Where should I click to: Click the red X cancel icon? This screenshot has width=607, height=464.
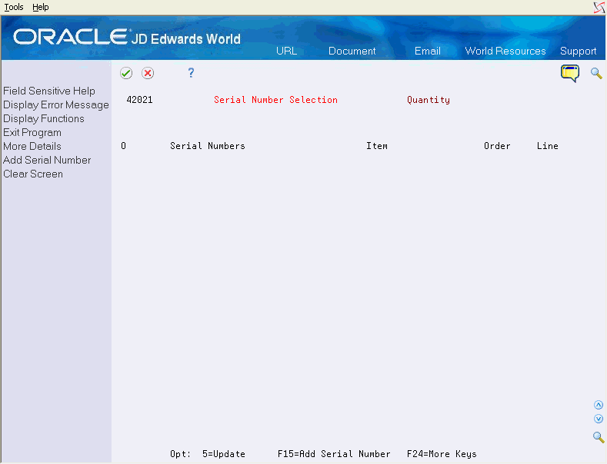click(x=148, y=73)
